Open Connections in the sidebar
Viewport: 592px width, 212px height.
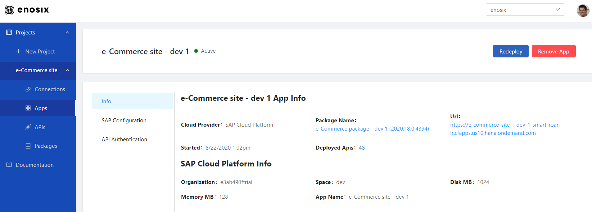(38, 89)
